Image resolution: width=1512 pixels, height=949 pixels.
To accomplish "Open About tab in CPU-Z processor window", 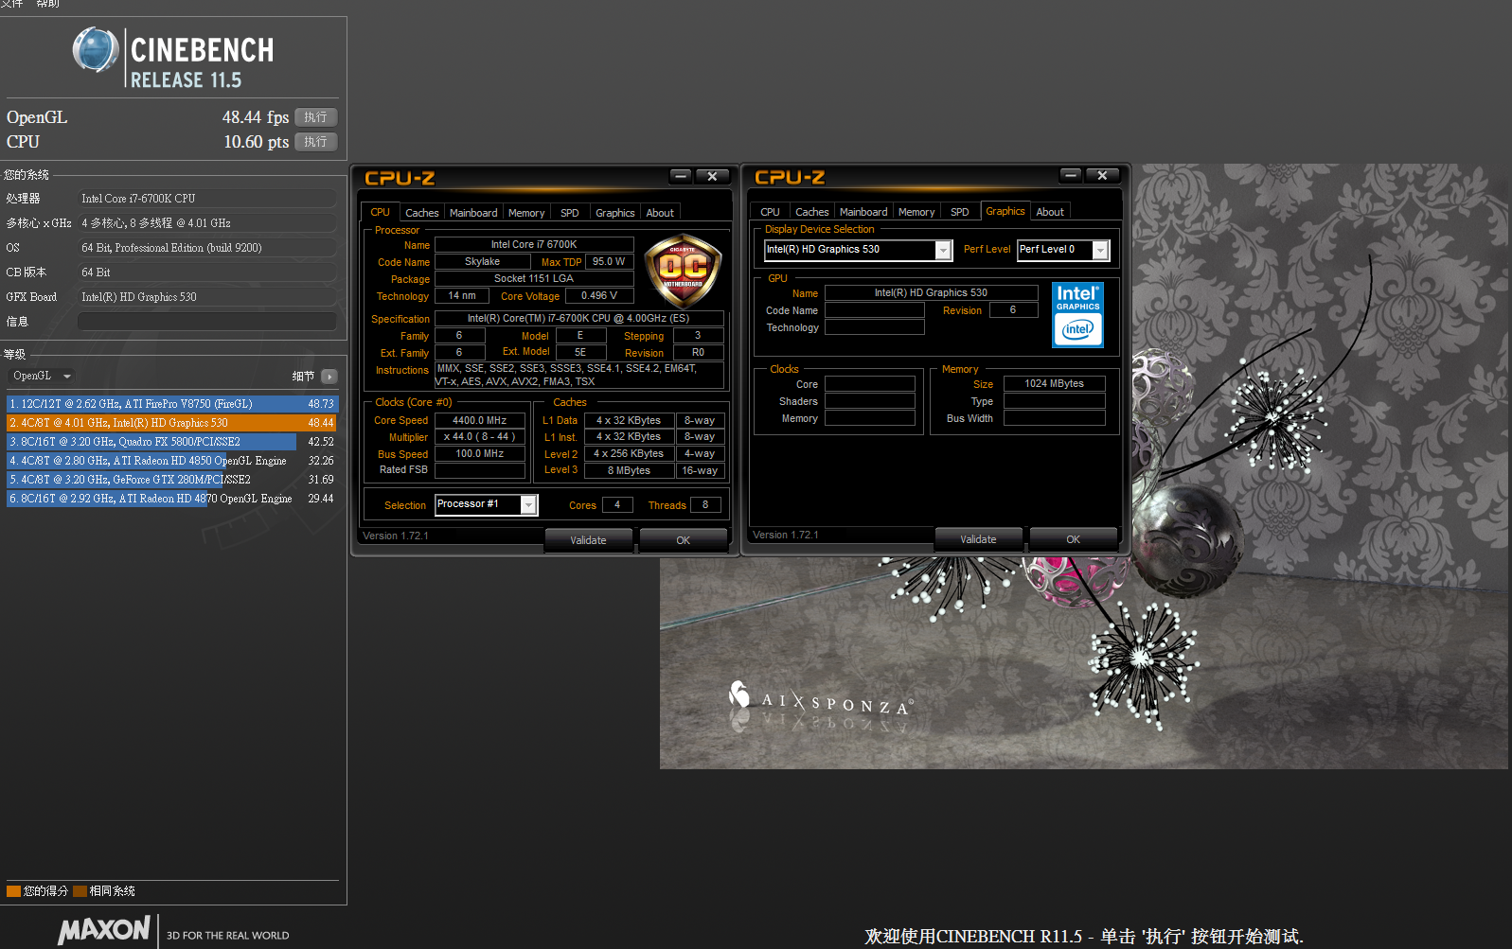I will pos(660,213).
